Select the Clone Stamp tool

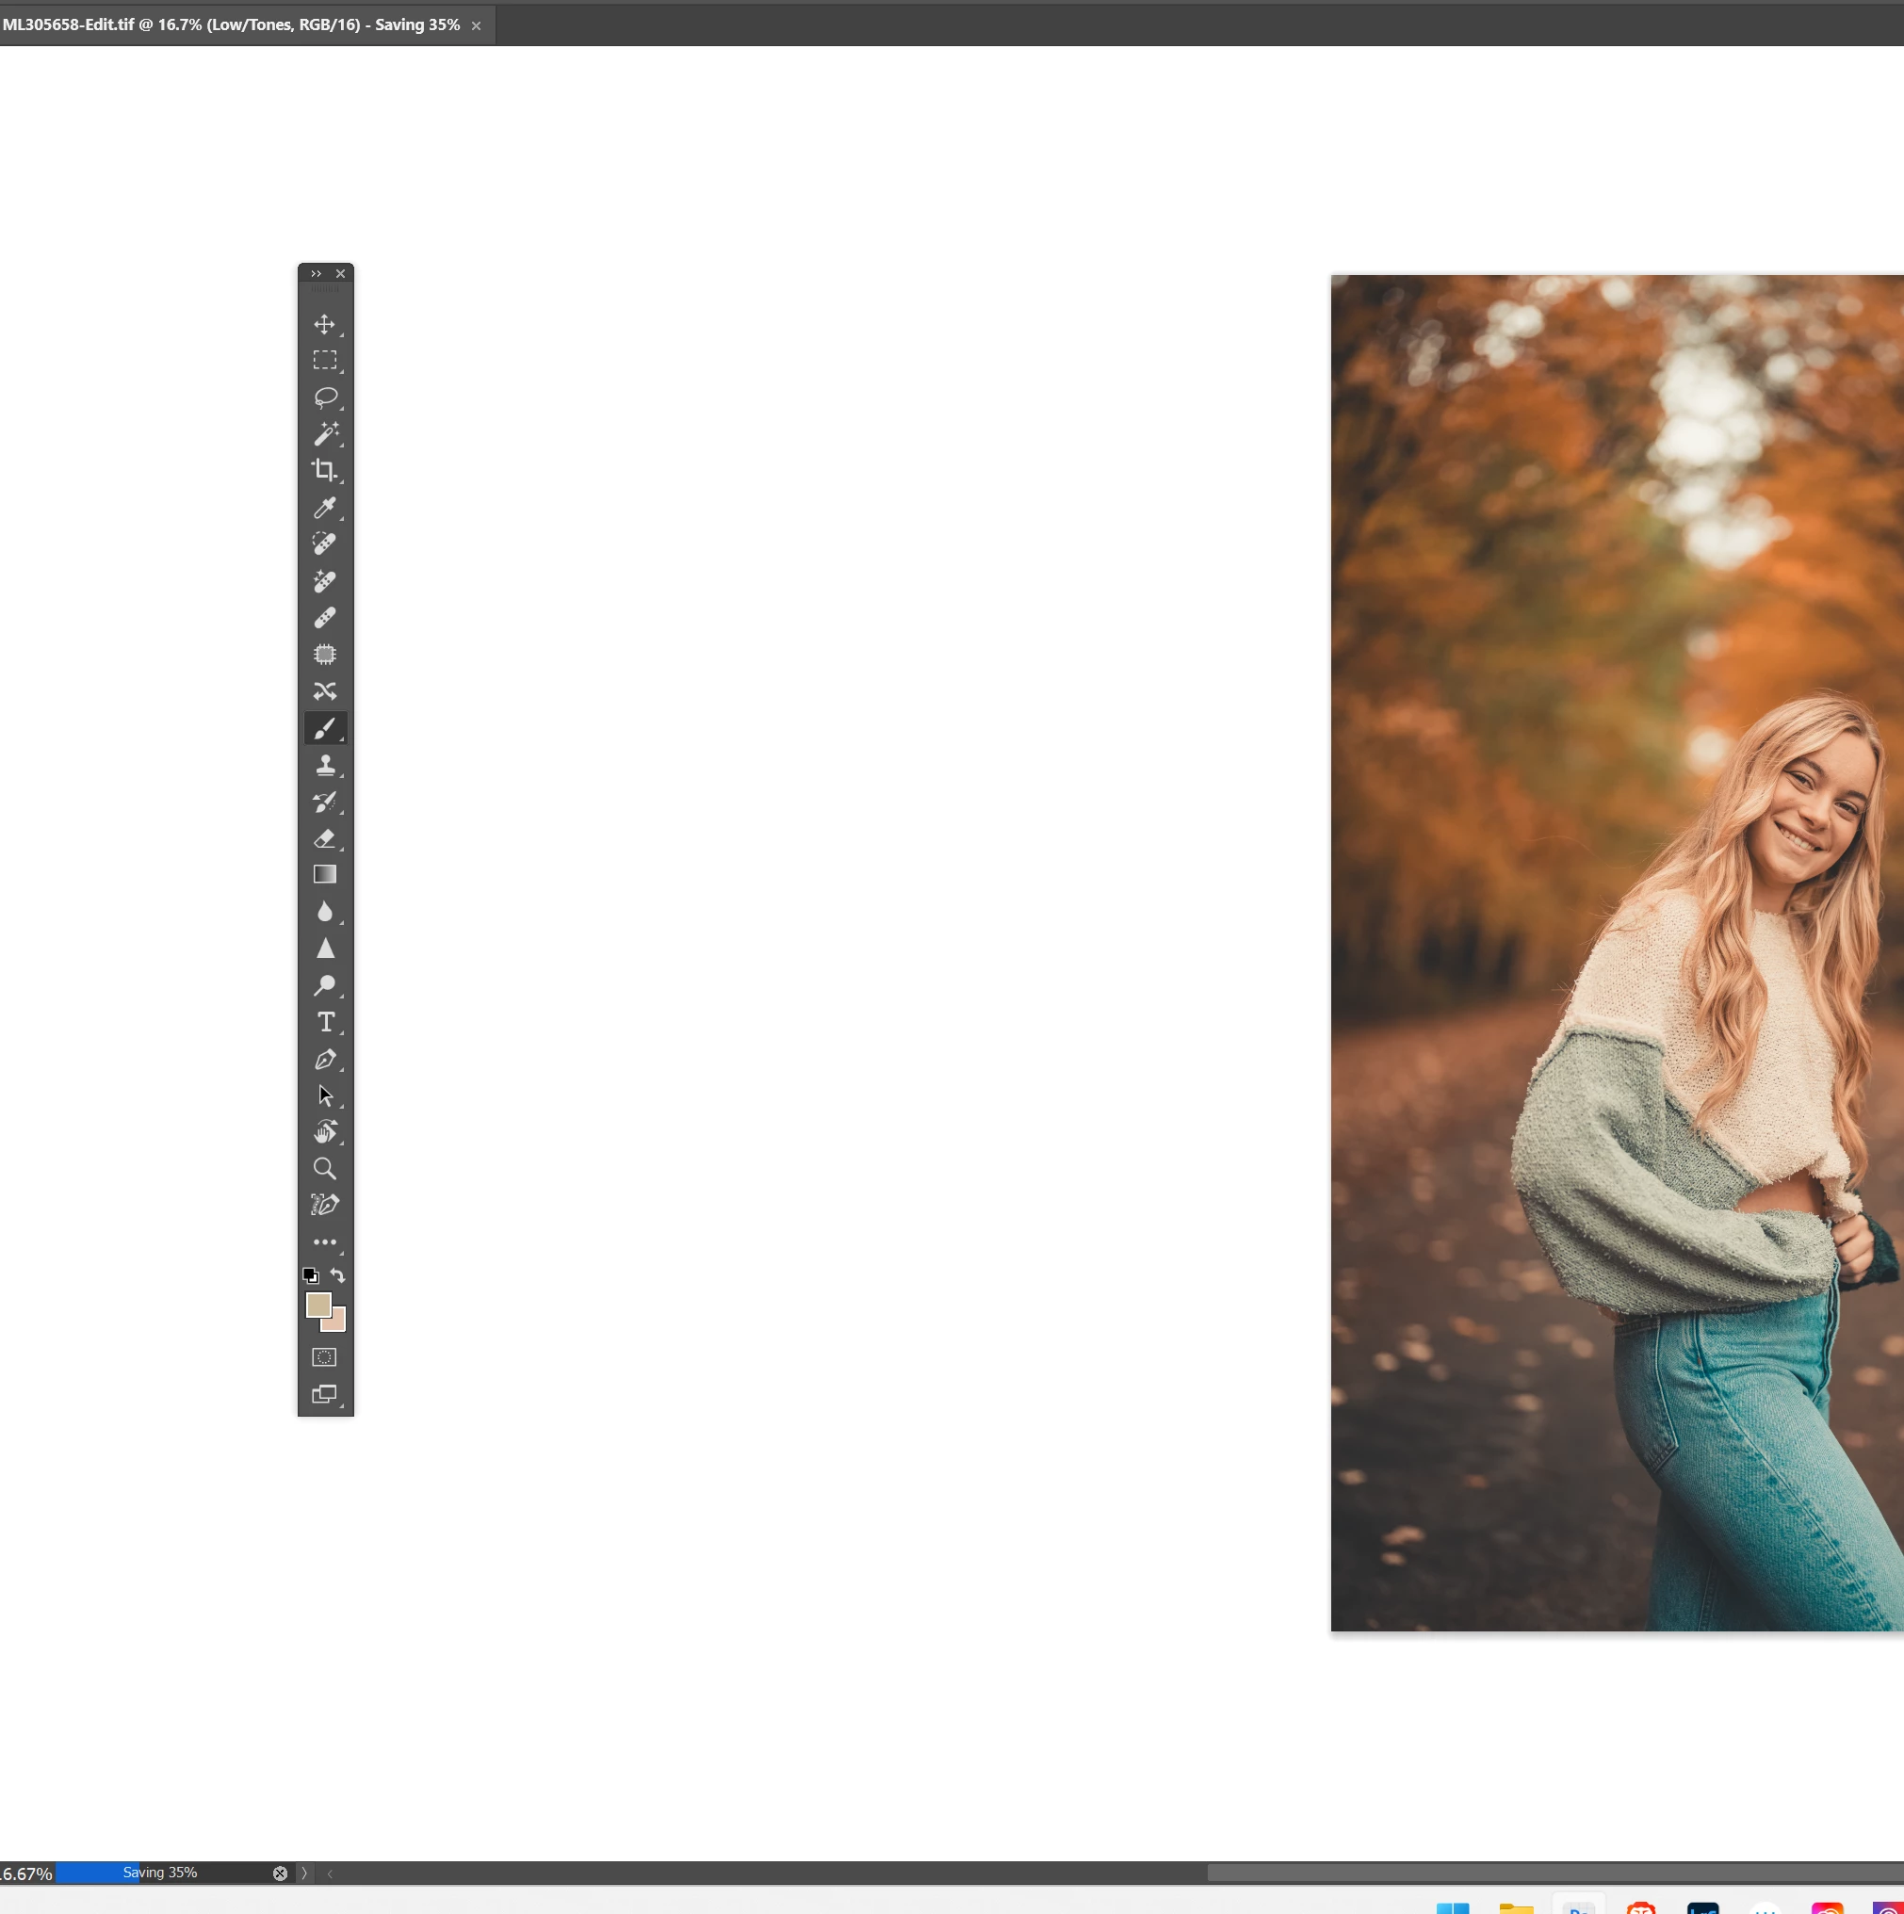pyautogui.click(x=324, y=765)
